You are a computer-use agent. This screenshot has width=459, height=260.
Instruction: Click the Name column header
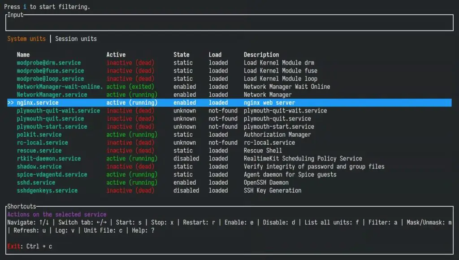pyautogui.click(x=23, y=55)
